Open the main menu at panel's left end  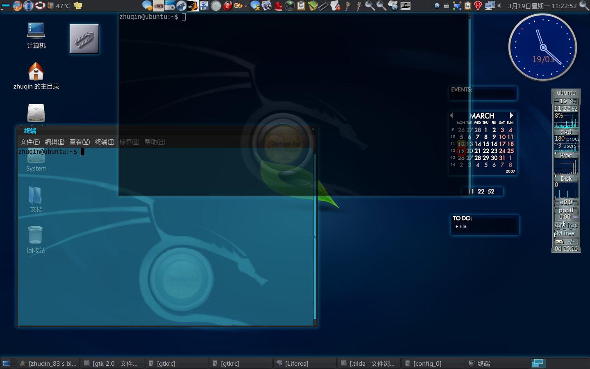(6, 6)
